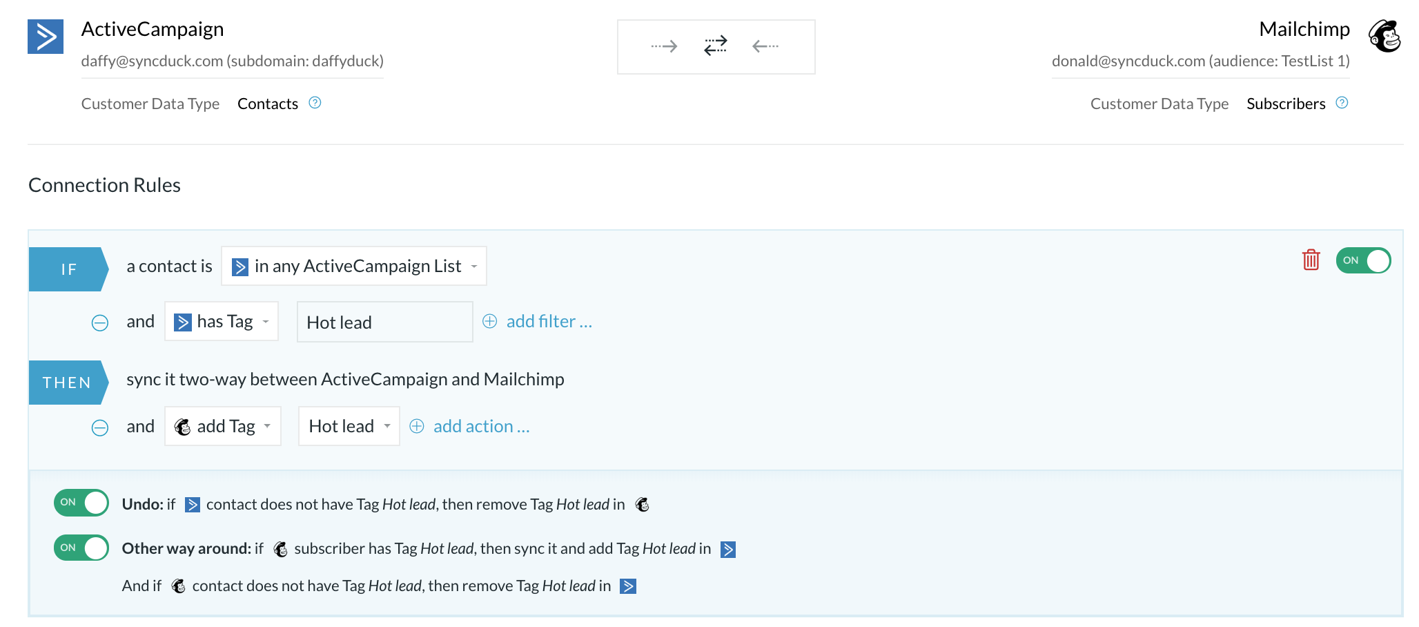
Task: Remove the add Tag action row
Action: tap(100, 427)
